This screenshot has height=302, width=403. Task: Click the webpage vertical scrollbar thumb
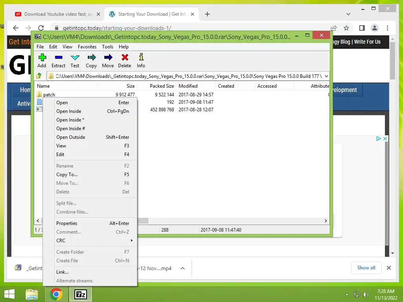click(392, 61)
